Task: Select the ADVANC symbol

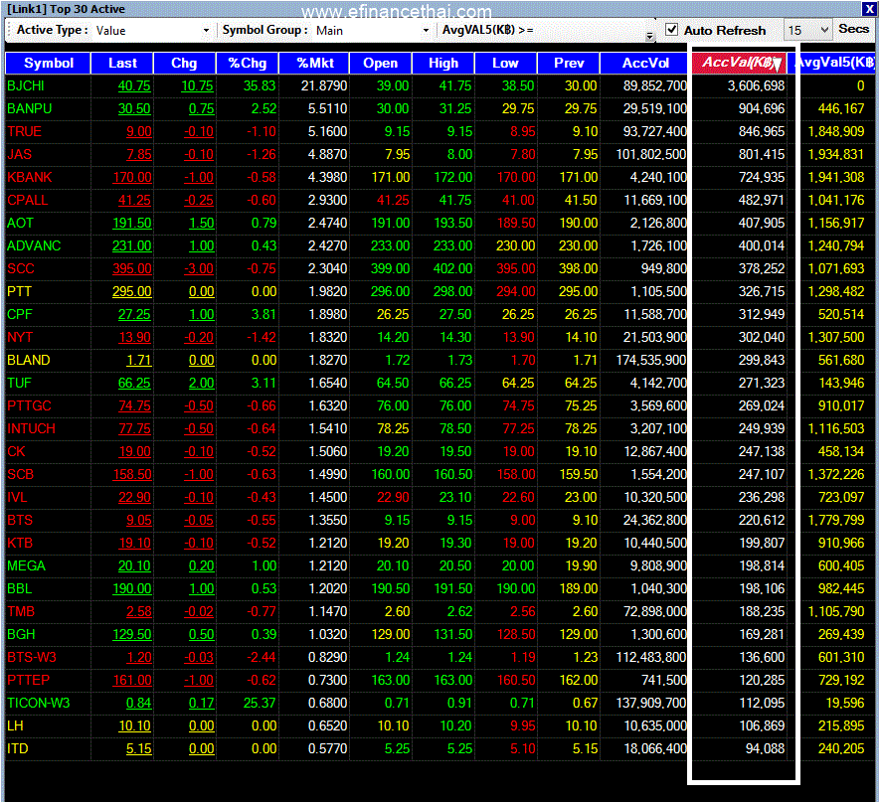Action: pos(34,245)
